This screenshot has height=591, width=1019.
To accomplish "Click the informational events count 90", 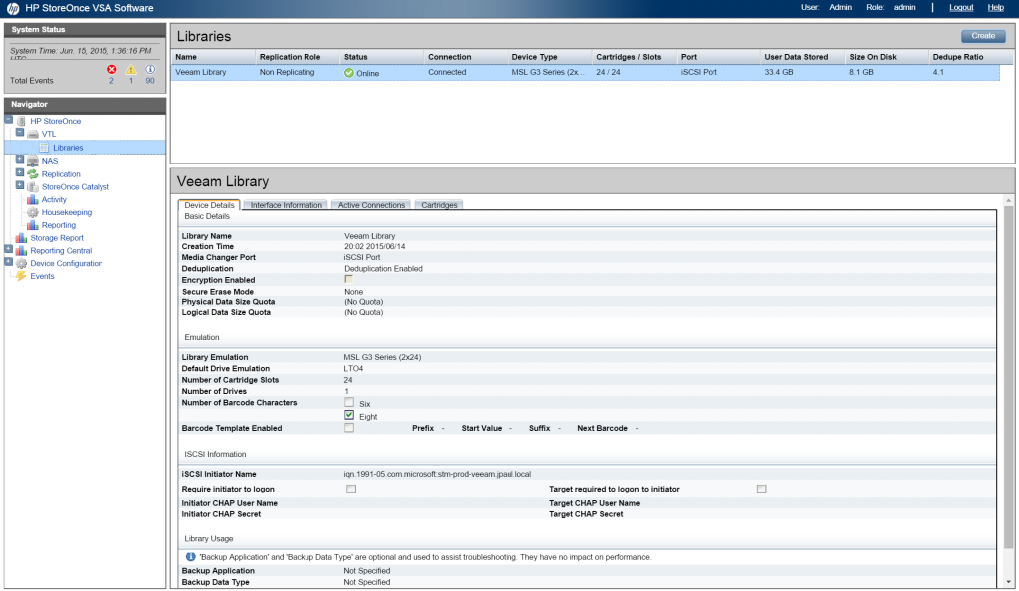I will pyautogui.click(x=150, y=81).
